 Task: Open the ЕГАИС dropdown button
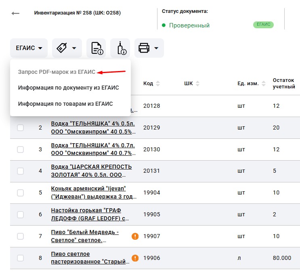coord(29,48)
